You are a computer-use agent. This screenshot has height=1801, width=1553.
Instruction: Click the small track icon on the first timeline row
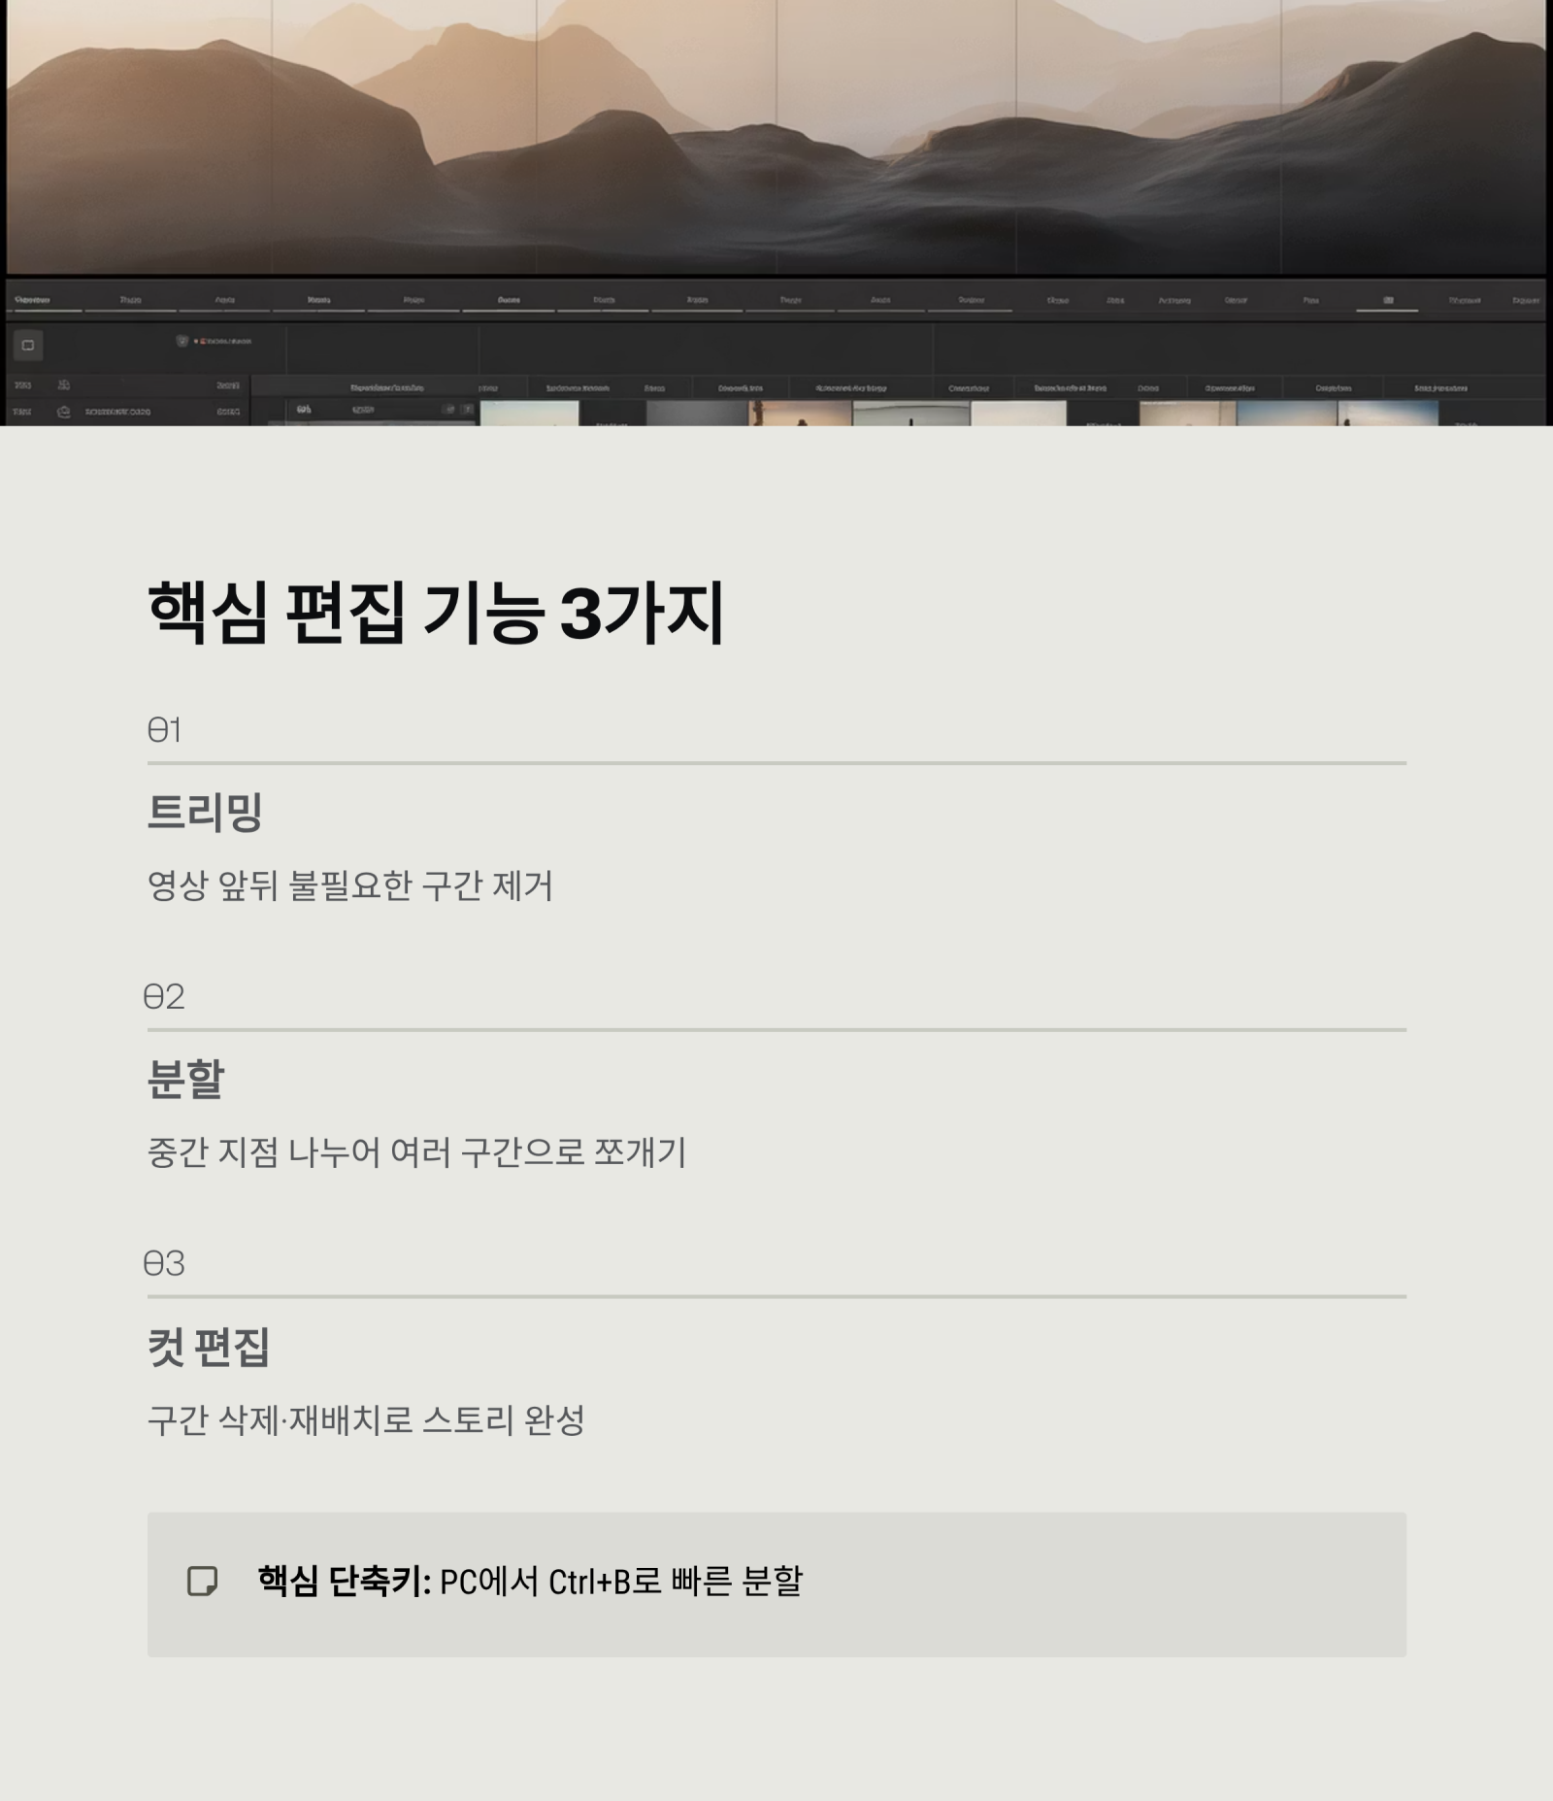click(x=62, y=384)
